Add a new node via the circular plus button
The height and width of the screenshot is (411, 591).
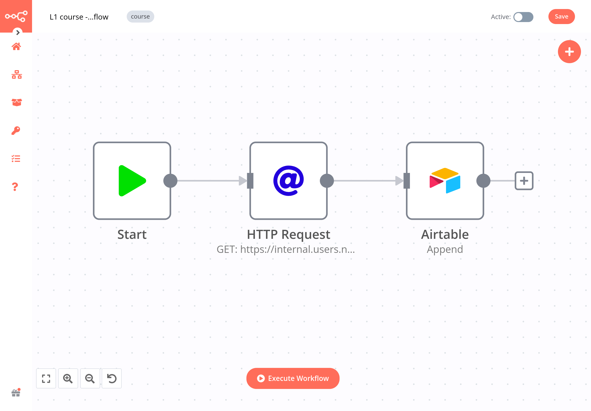click(569, 52)
